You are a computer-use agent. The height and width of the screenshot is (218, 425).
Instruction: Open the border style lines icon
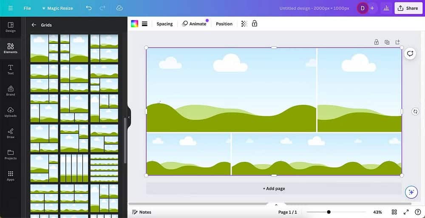click(145, 24)
